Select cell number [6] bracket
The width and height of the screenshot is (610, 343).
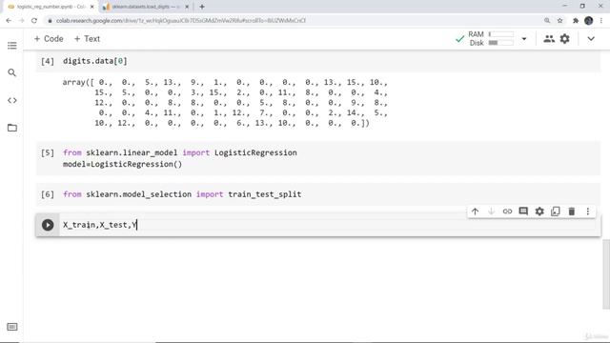[48, 194]
